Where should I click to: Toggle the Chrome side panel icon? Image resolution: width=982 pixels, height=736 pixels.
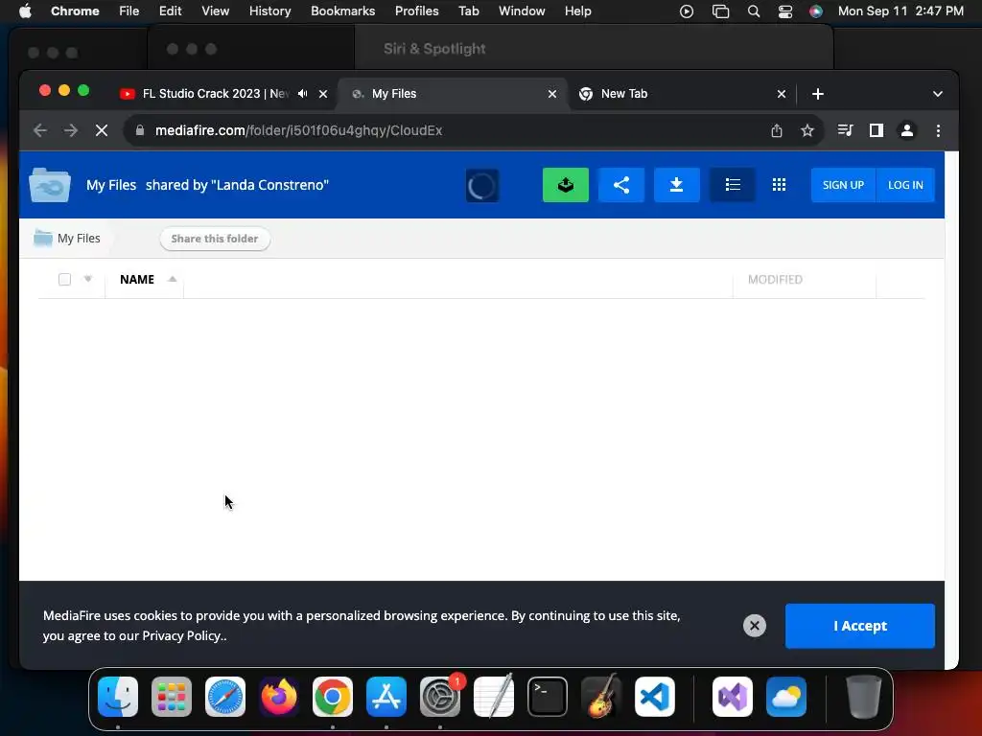(x=876, y=130)
